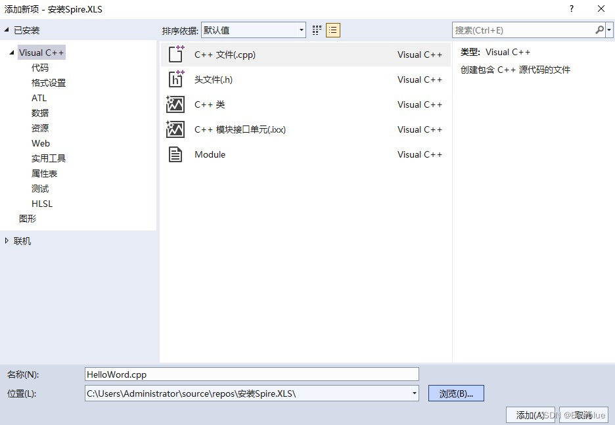Image resolution: width=615 pixels, height=425 pixels.
Task: Open the 排序依据 默认值 dropdown
Action: [x=254, y=30]
